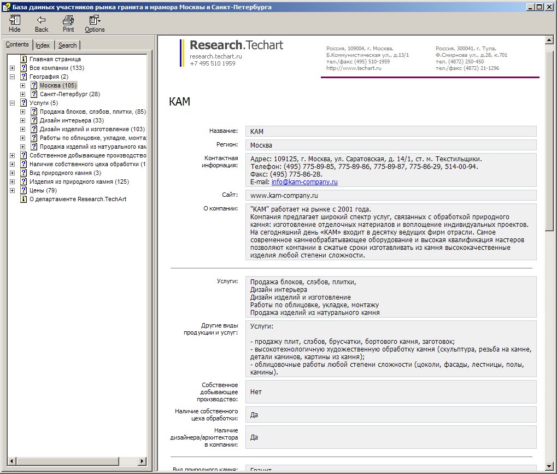Switch to the Search tab
557x474 pixels.
pos(67,45)
